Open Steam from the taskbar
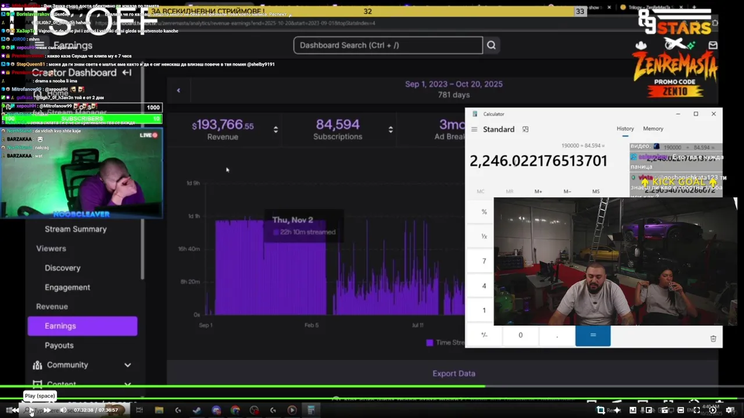The width and height of the screenshot is (744, 418). (197, 410)
